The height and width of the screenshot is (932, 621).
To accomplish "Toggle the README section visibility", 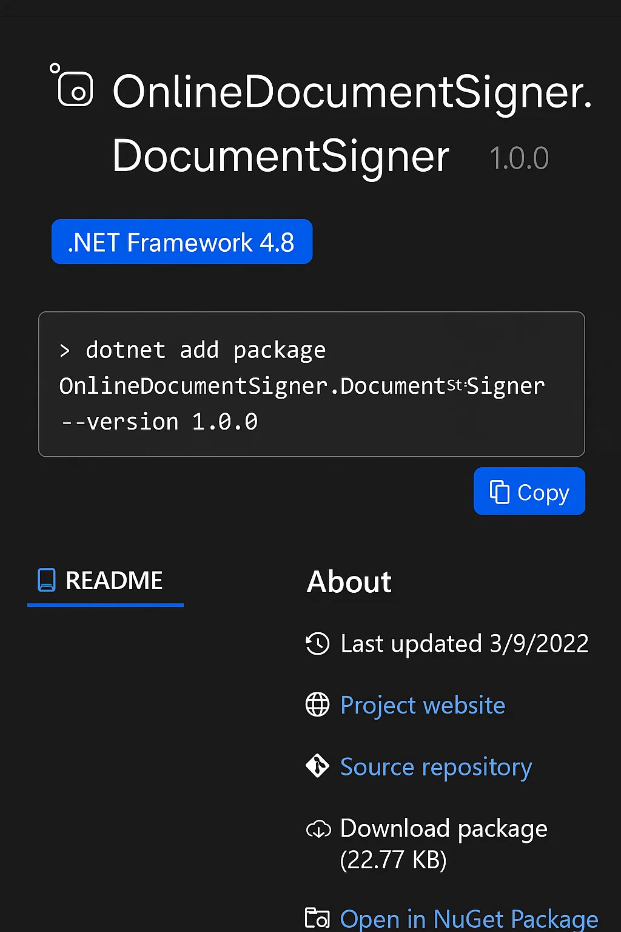I will click(105, 581).
